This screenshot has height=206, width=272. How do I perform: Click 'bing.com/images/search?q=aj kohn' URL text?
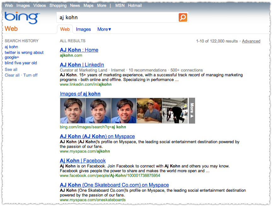coord(93,127)
